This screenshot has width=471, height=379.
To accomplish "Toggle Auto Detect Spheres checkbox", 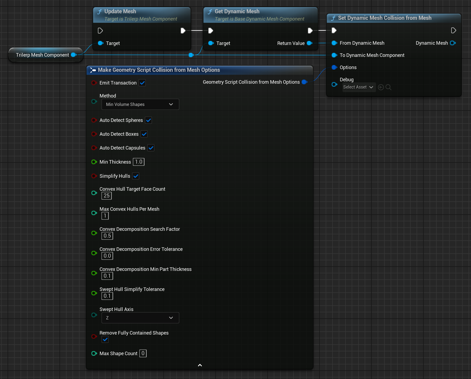I will (x=149, y=120).
